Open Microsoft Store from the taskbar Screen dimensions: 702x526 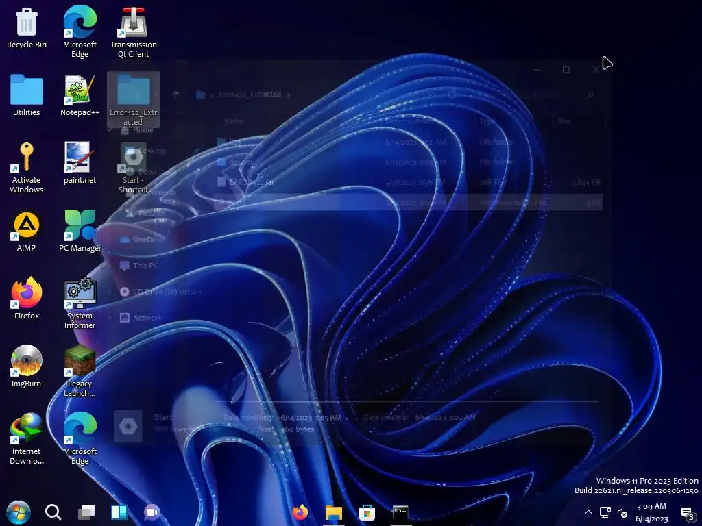(367, 512)
